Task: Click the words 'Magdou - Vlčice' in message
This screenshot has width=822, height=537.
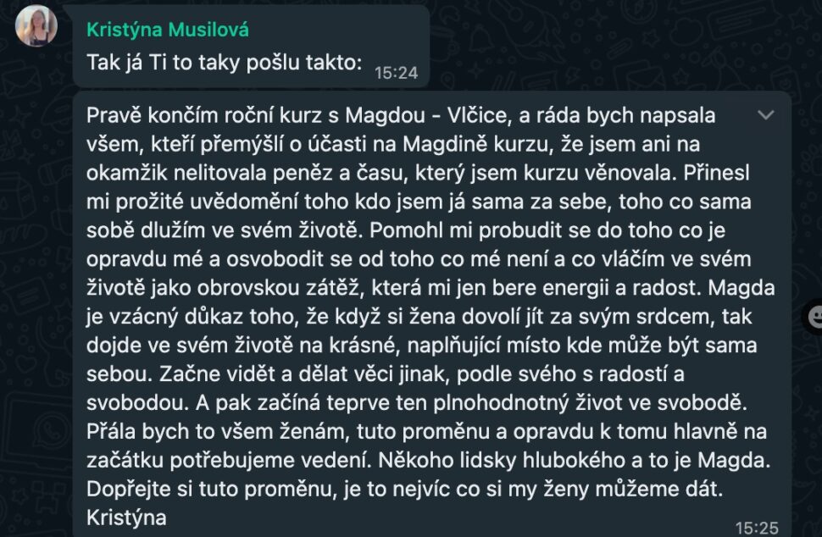Action: point(427,115)
